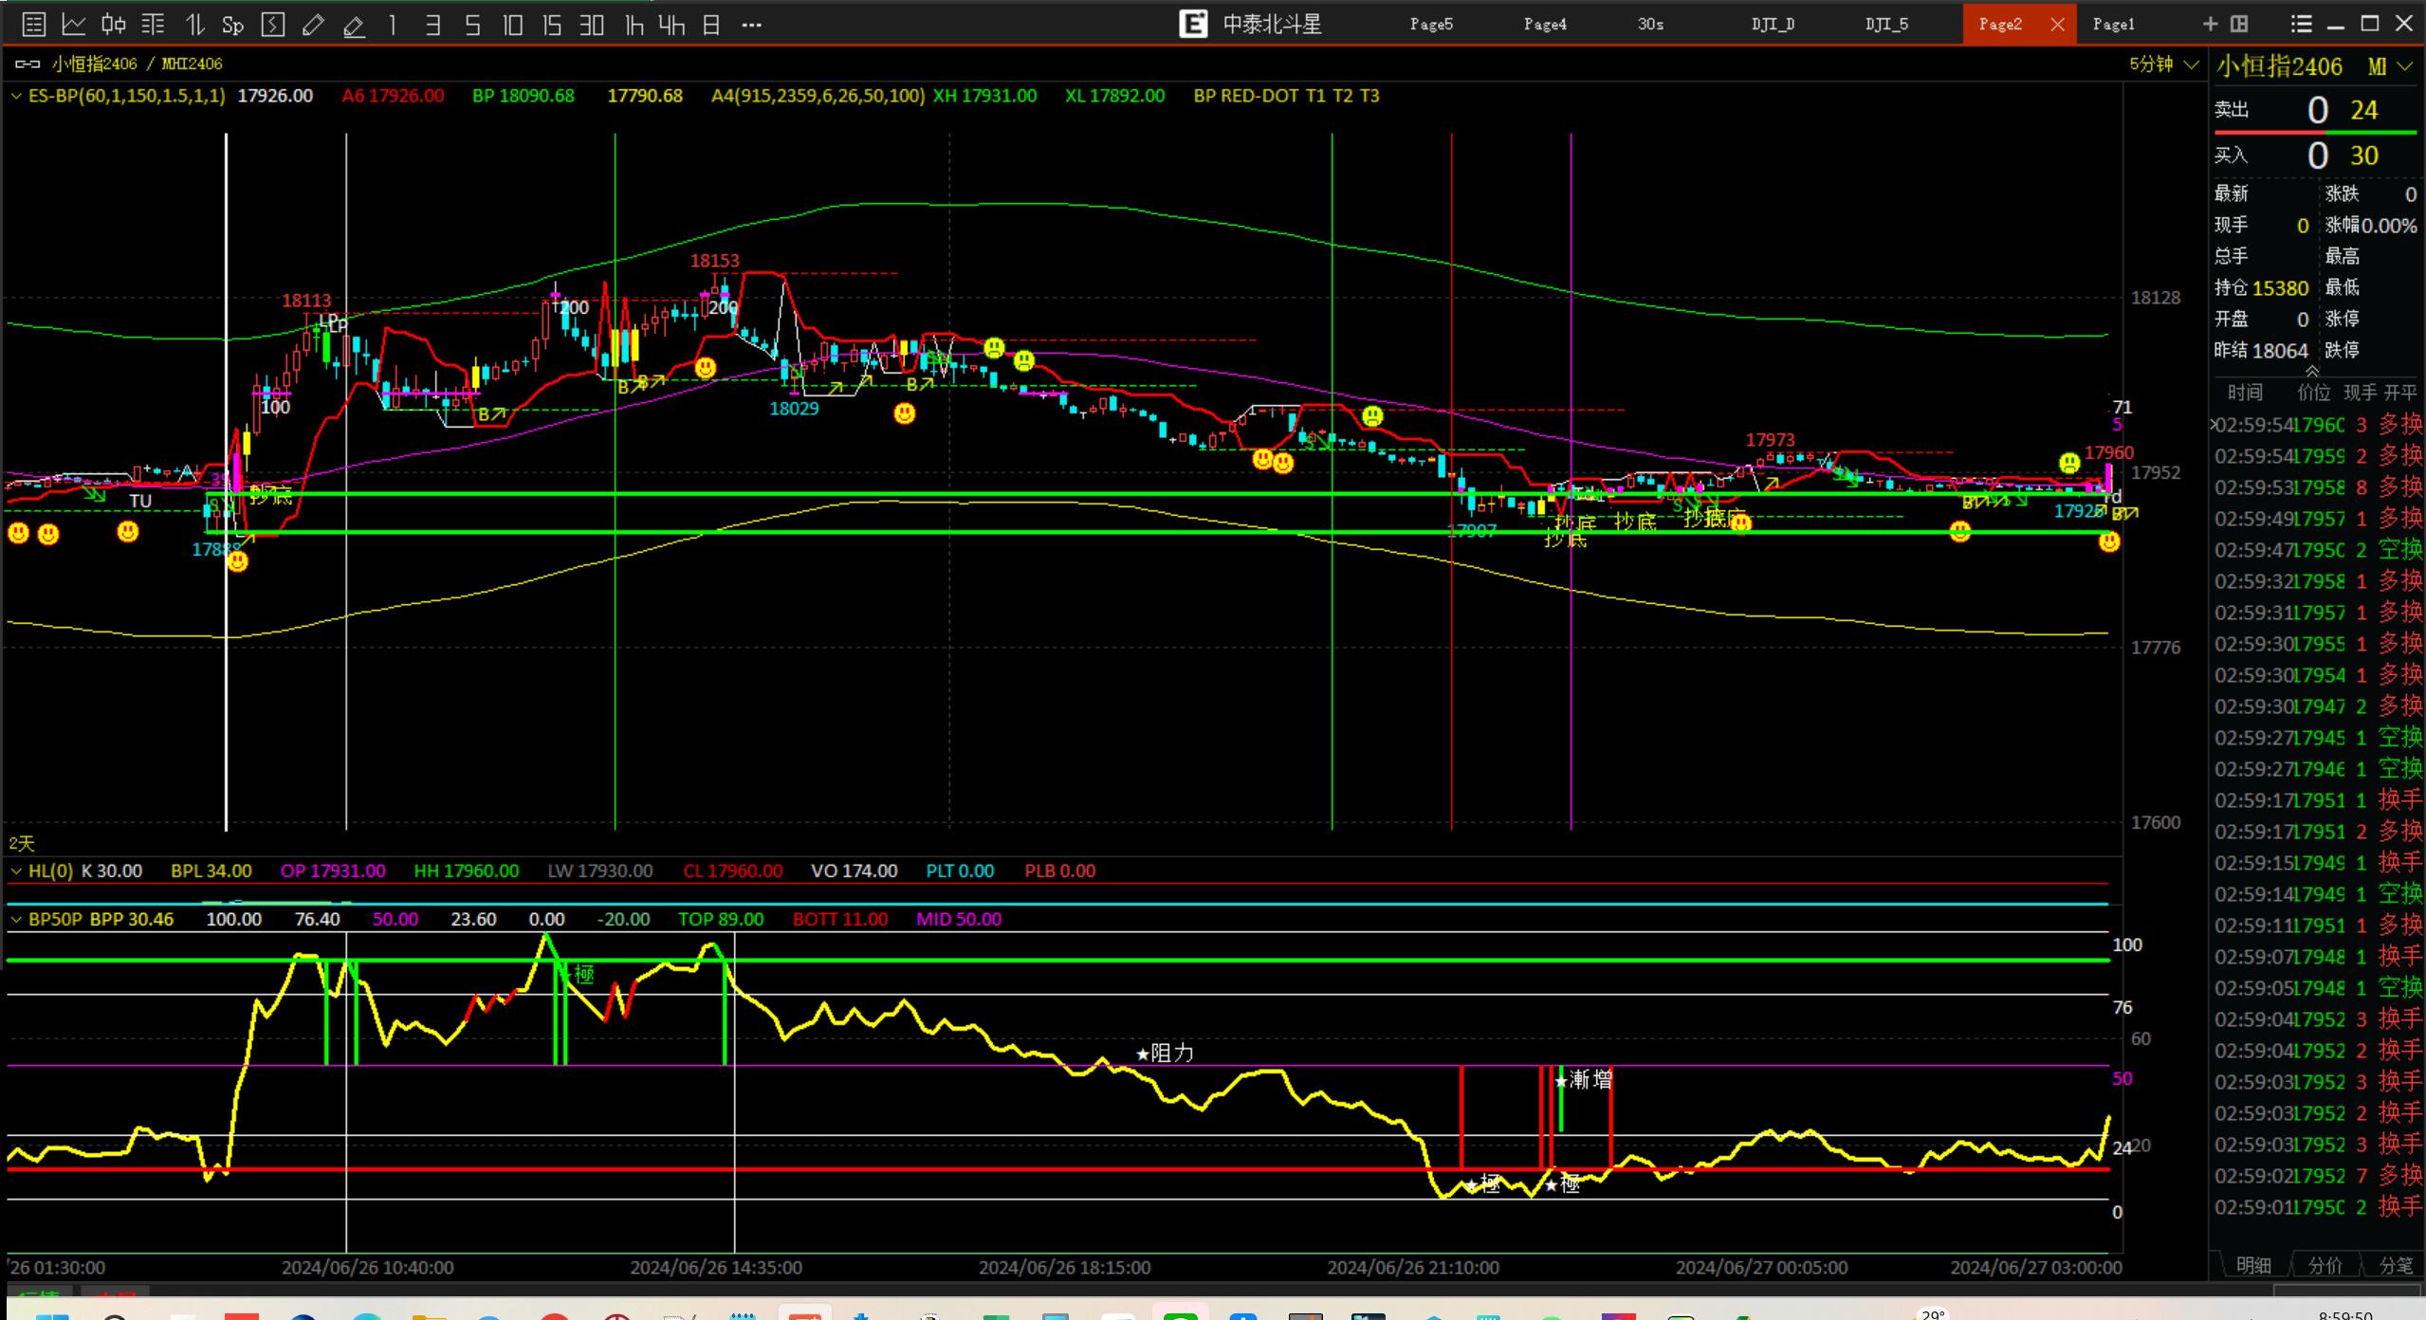
Task: Click the up-down arrows switch icon
Action: click(193, 25)
